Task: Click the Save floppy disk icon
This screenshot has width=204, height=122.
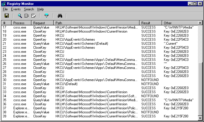Action: [7, 16]
